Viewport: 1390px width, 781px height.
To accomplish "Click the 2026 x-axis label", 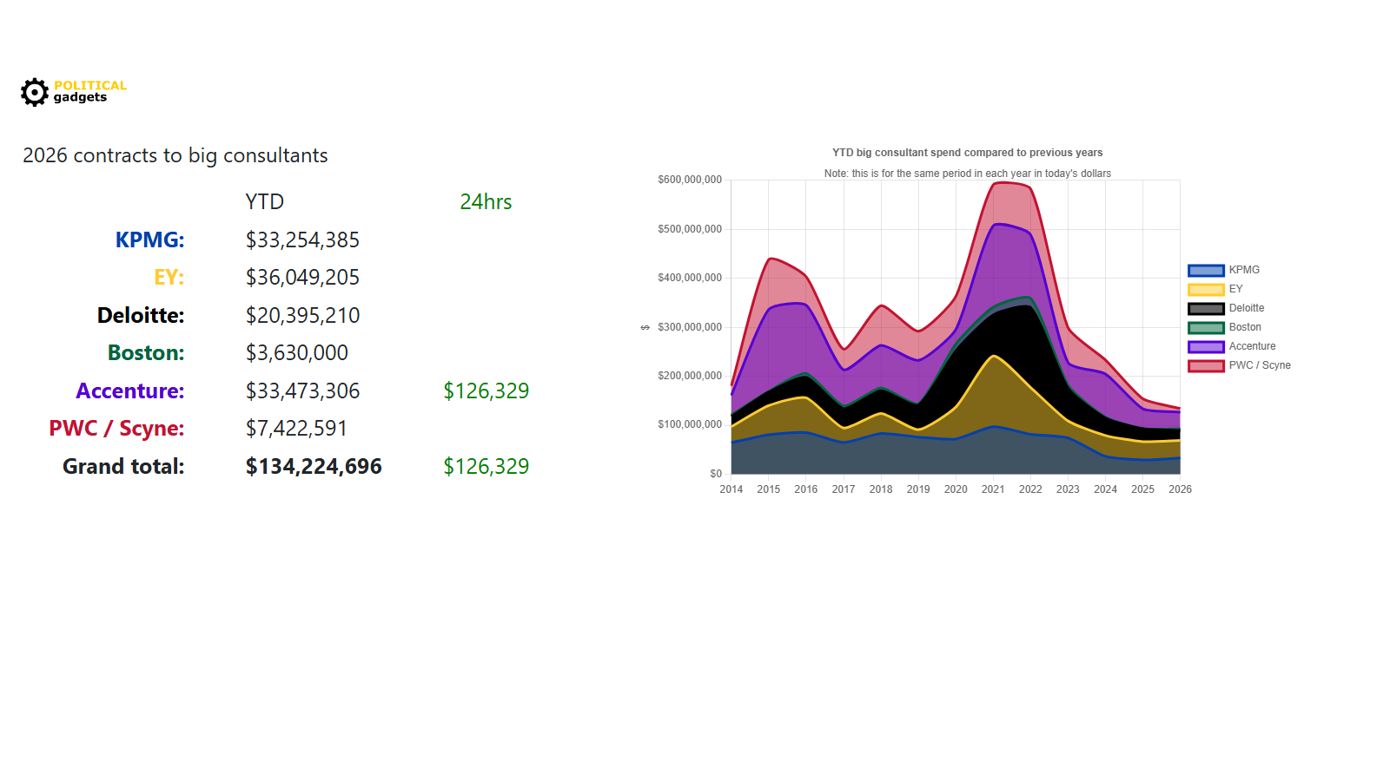I will [1180, 489].
